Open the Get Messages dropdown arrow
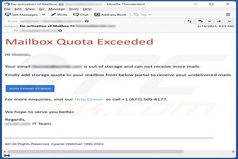 click(43, 14)
